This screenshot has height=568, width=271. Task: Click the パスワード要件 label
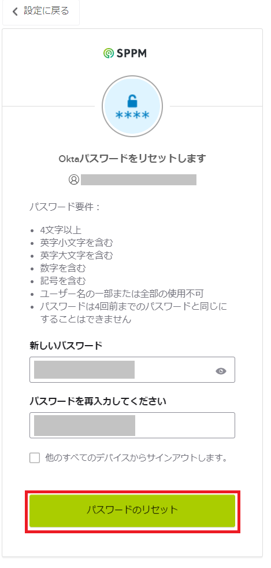click(64, 207)
